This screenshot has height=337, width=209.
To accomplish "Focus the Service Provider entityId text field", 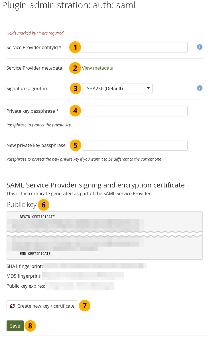I will [x=135, y=47].
